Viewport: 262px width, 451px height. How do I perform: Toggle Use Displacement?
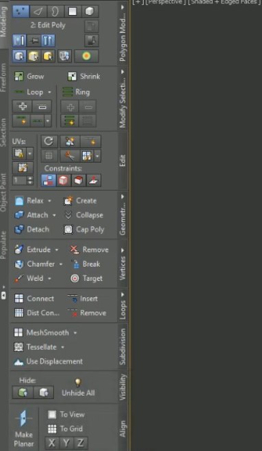tap(48, 361)
